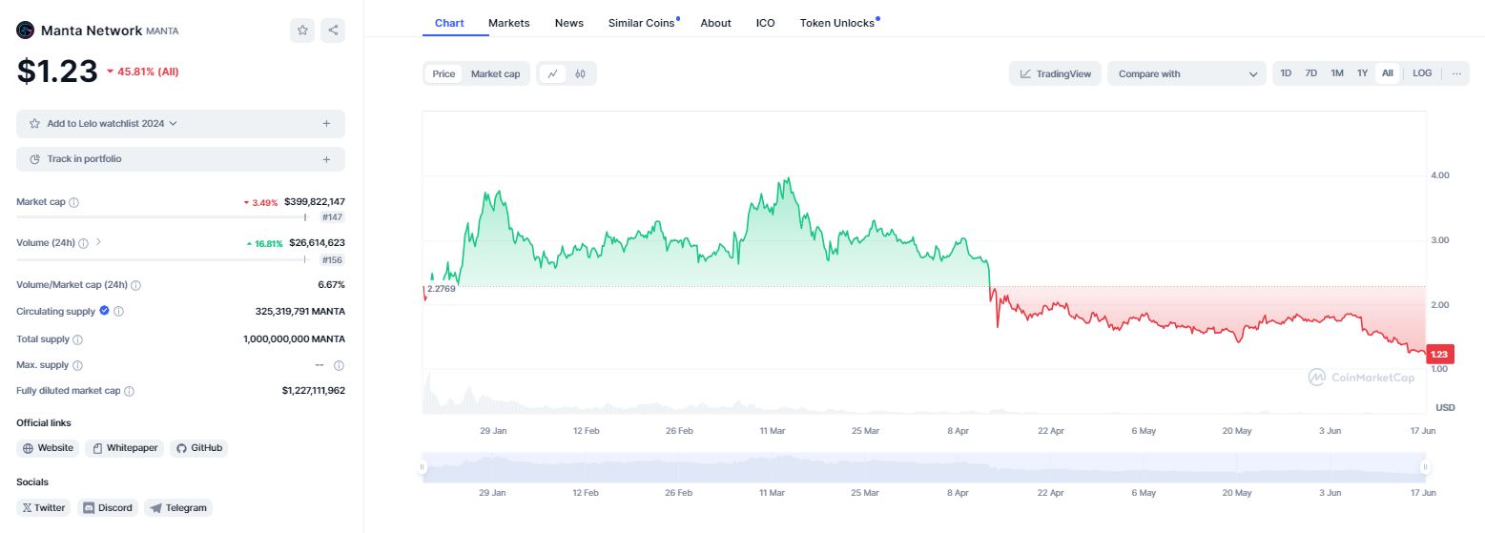The width and height of the screenshot is (1485, 533).
Task: Click Track in portfolio button
Action: tap(180, 159)
